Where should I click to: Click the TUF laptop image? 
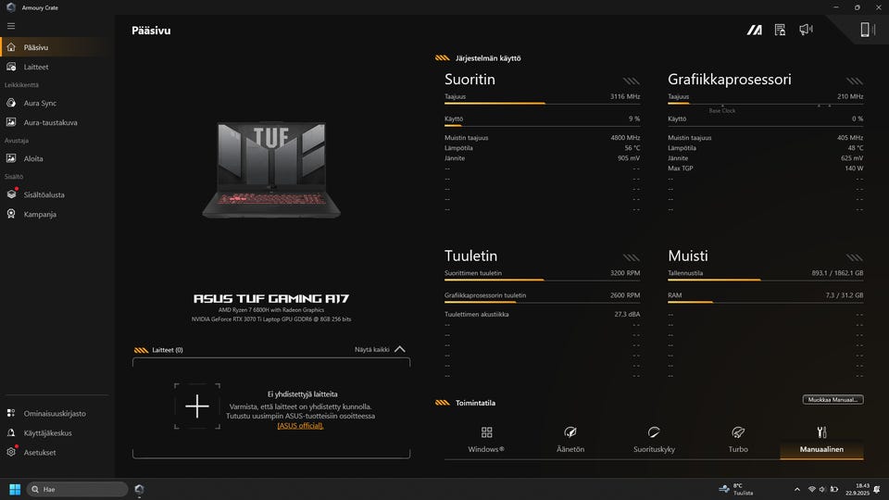(271, 169)
